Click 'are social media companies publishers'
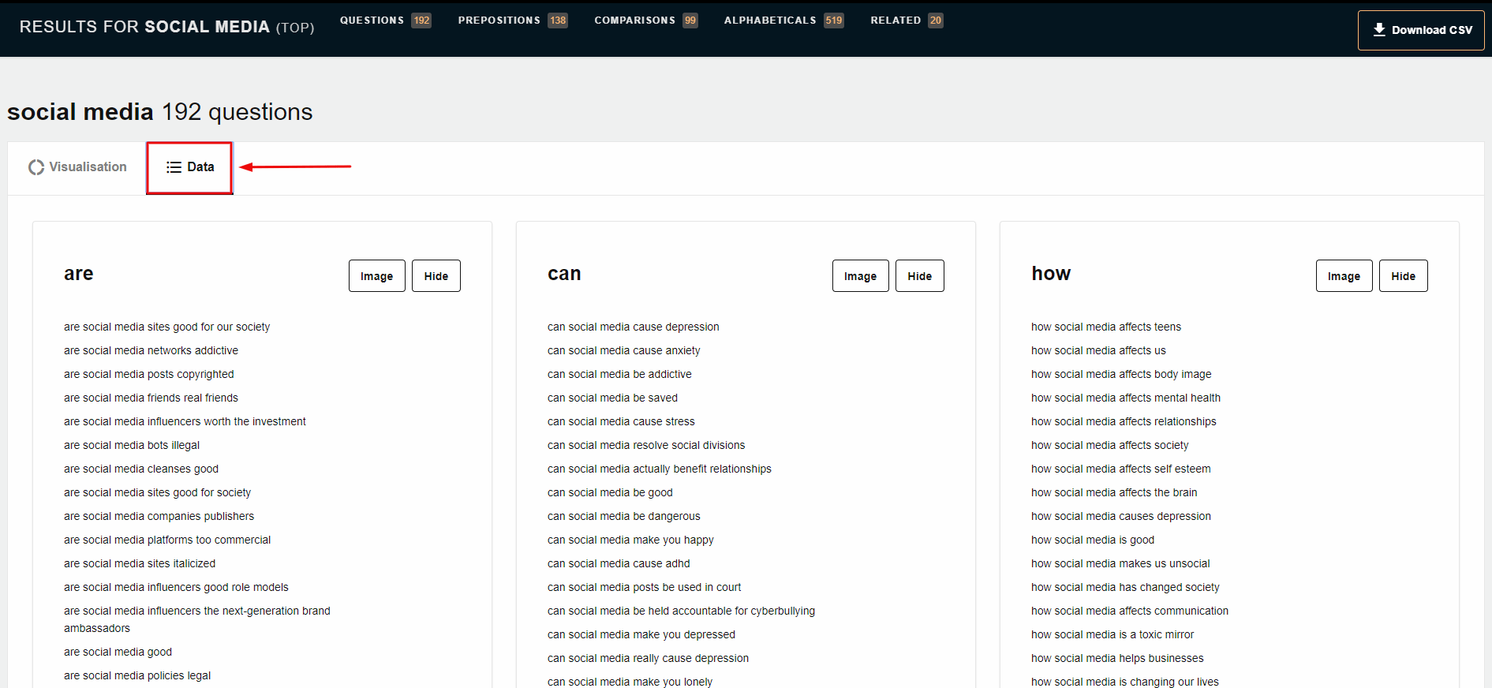The width and height of the screenshot is (1492, 688). 159,516
